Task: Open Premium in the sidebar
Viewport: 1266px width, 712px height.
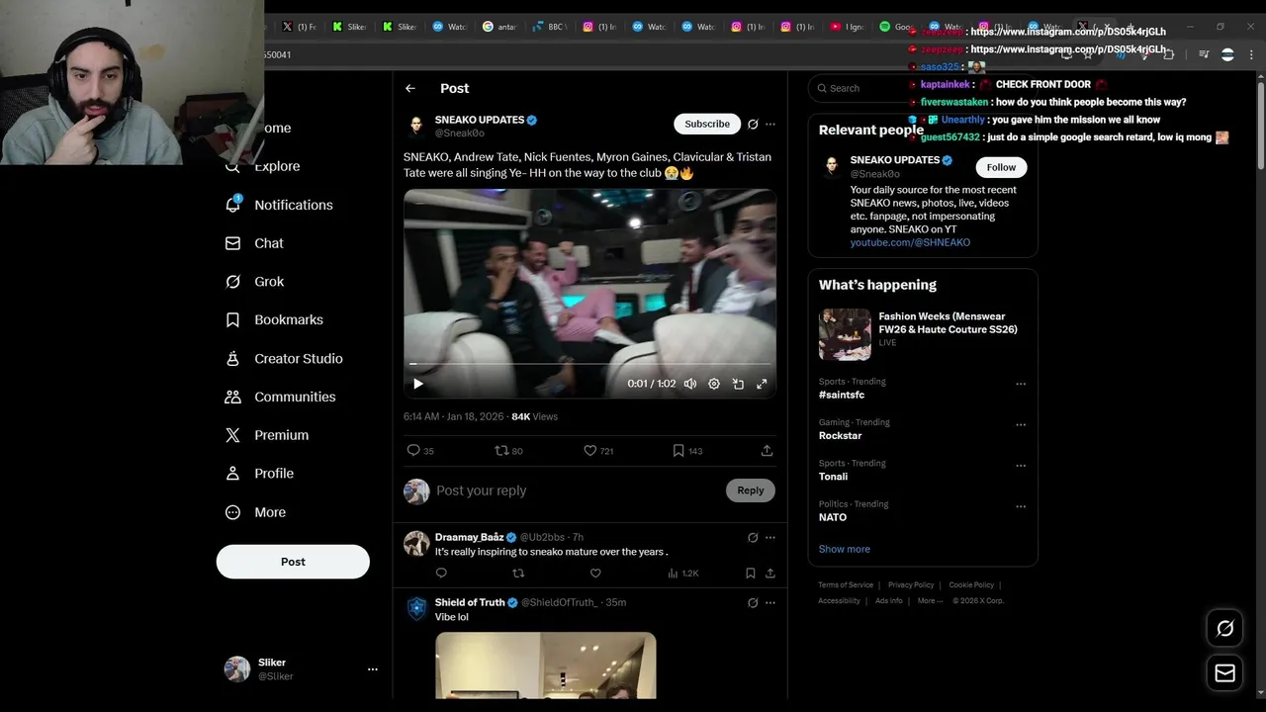Action: tap(267, 435)
